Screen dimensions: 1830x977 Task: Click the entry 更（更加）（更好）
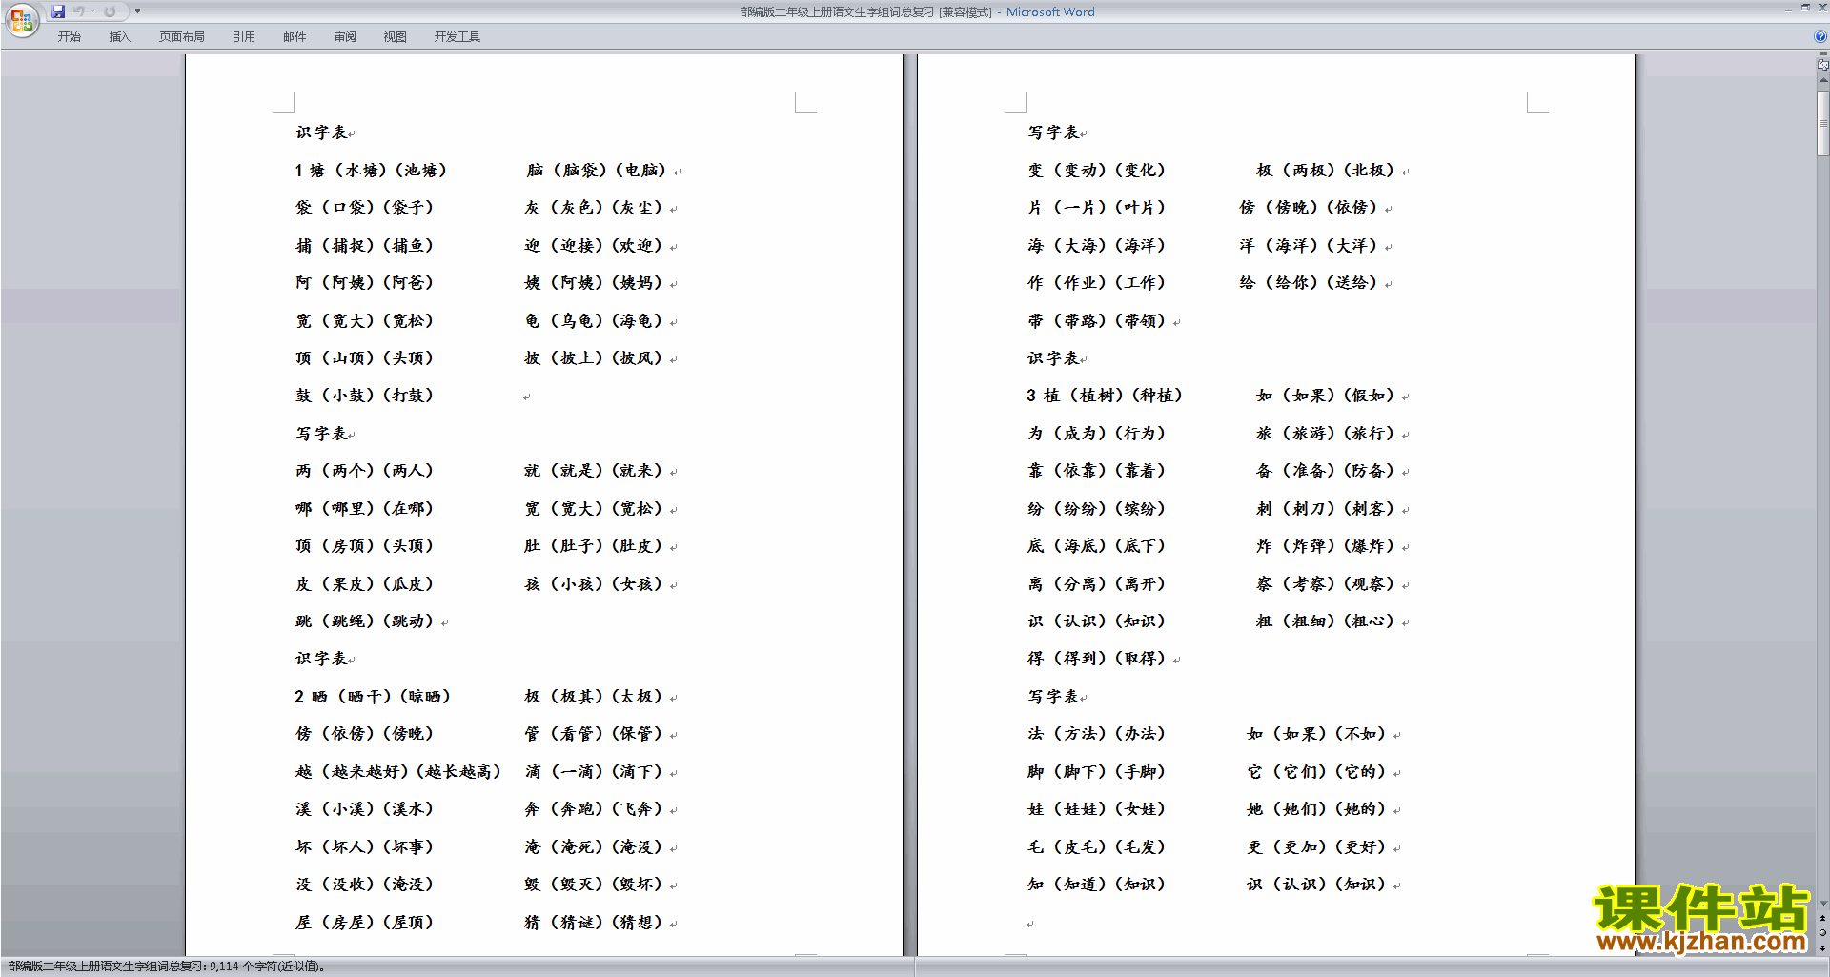click(1317, 847)
